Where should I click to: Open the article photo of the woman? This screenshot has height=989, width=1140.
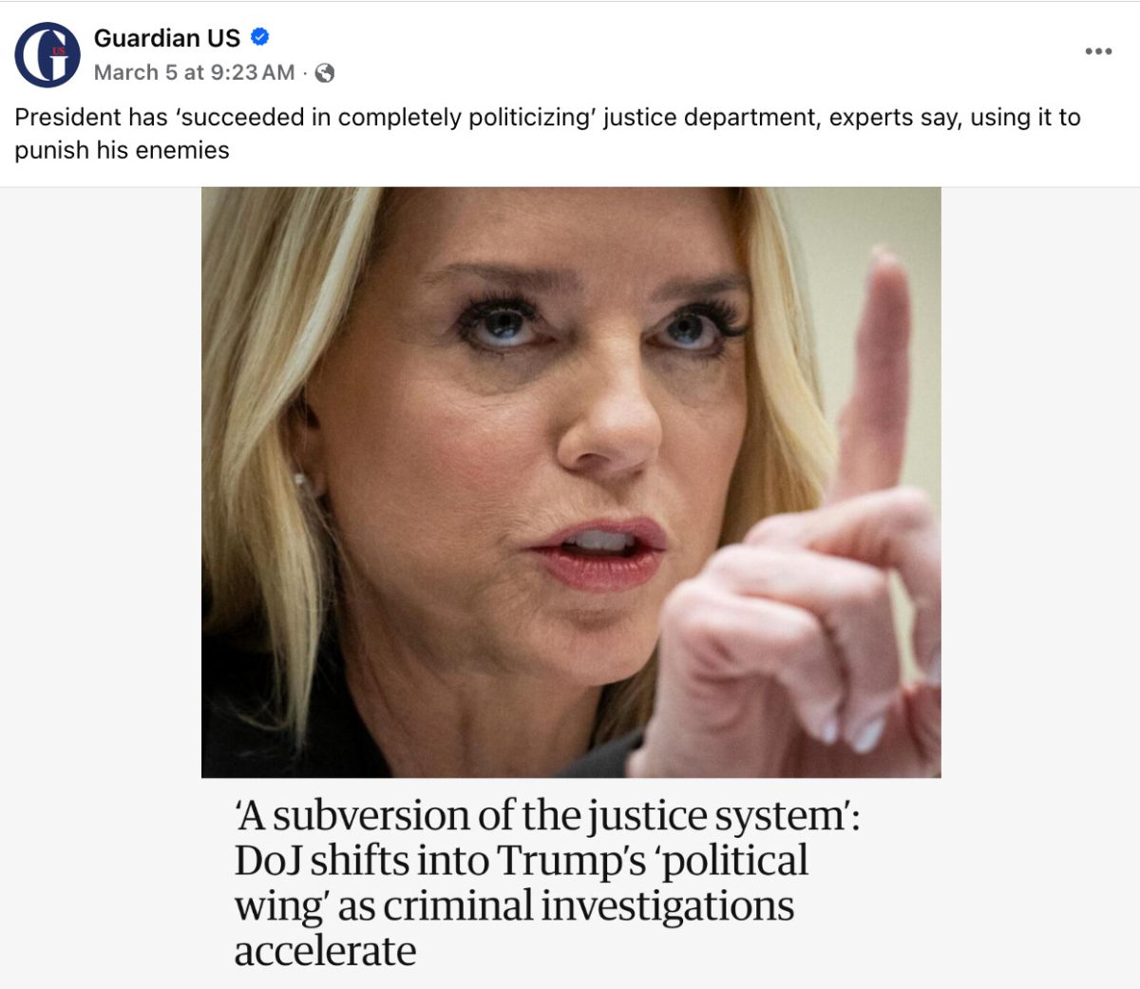coord(571,483)
